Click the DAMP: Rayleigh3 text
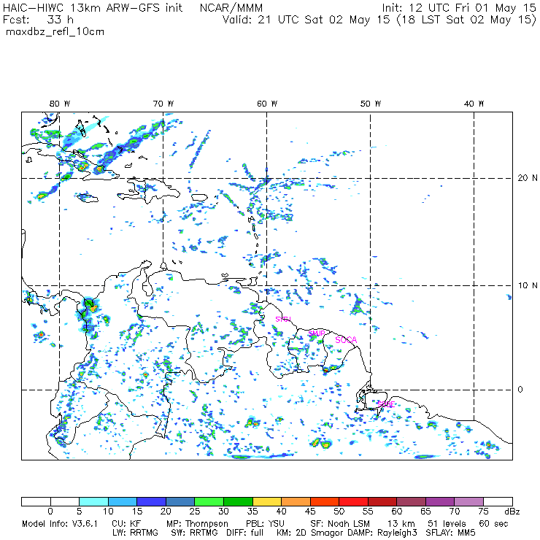 coord(382,533)
